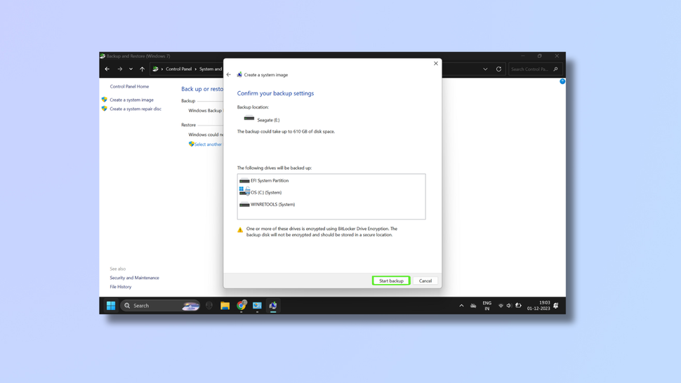Image resolution: width=681 pixels, height=383 pixels.
Task: Refresh the Control Panel window
Action: (498, 69)
